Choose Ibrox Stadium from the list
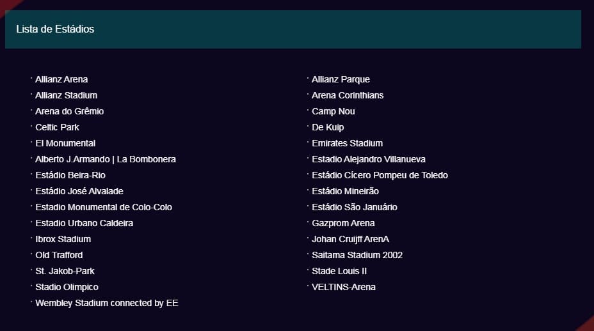 pyautogui.click(x=63, y=239)
